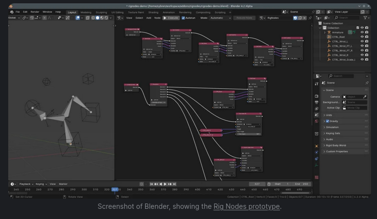The height and width of the screenshot is (219, 377).
Task: Toggle X-ray view in the 3D viewport
Action: coord(87,18)
